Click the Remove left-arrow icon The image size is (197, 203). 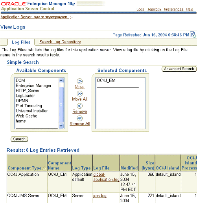pyautogui.click(x=80, y=106)
